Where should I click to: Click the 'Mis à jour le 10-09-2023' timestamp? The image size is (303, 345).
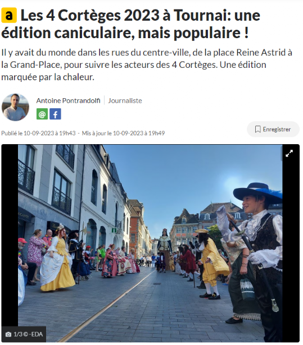coord(123,133)
